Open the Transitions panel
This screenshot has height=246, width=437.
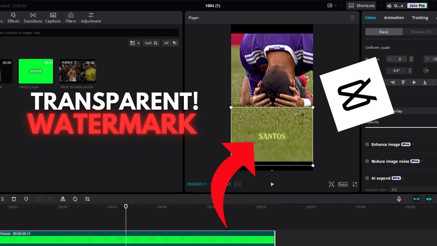(33, 18)
